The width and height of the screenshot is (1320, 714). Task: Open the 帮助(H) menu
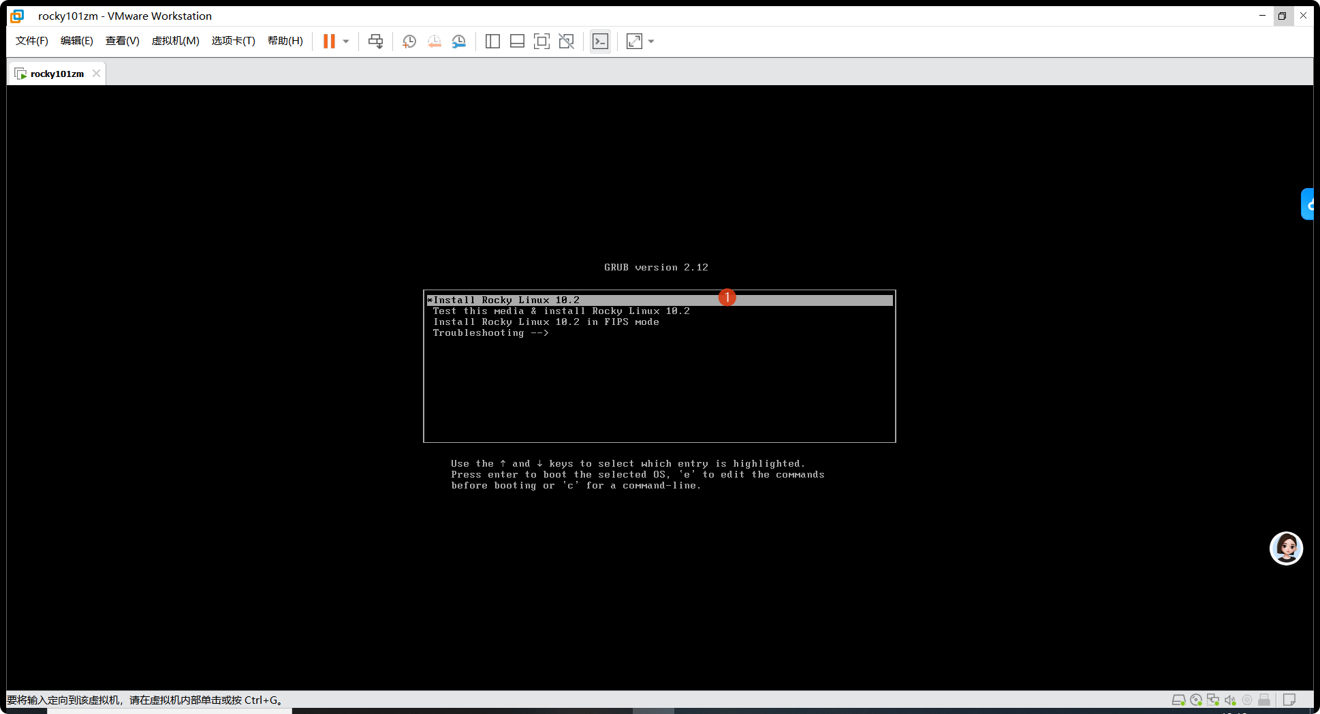pos(285,41)
